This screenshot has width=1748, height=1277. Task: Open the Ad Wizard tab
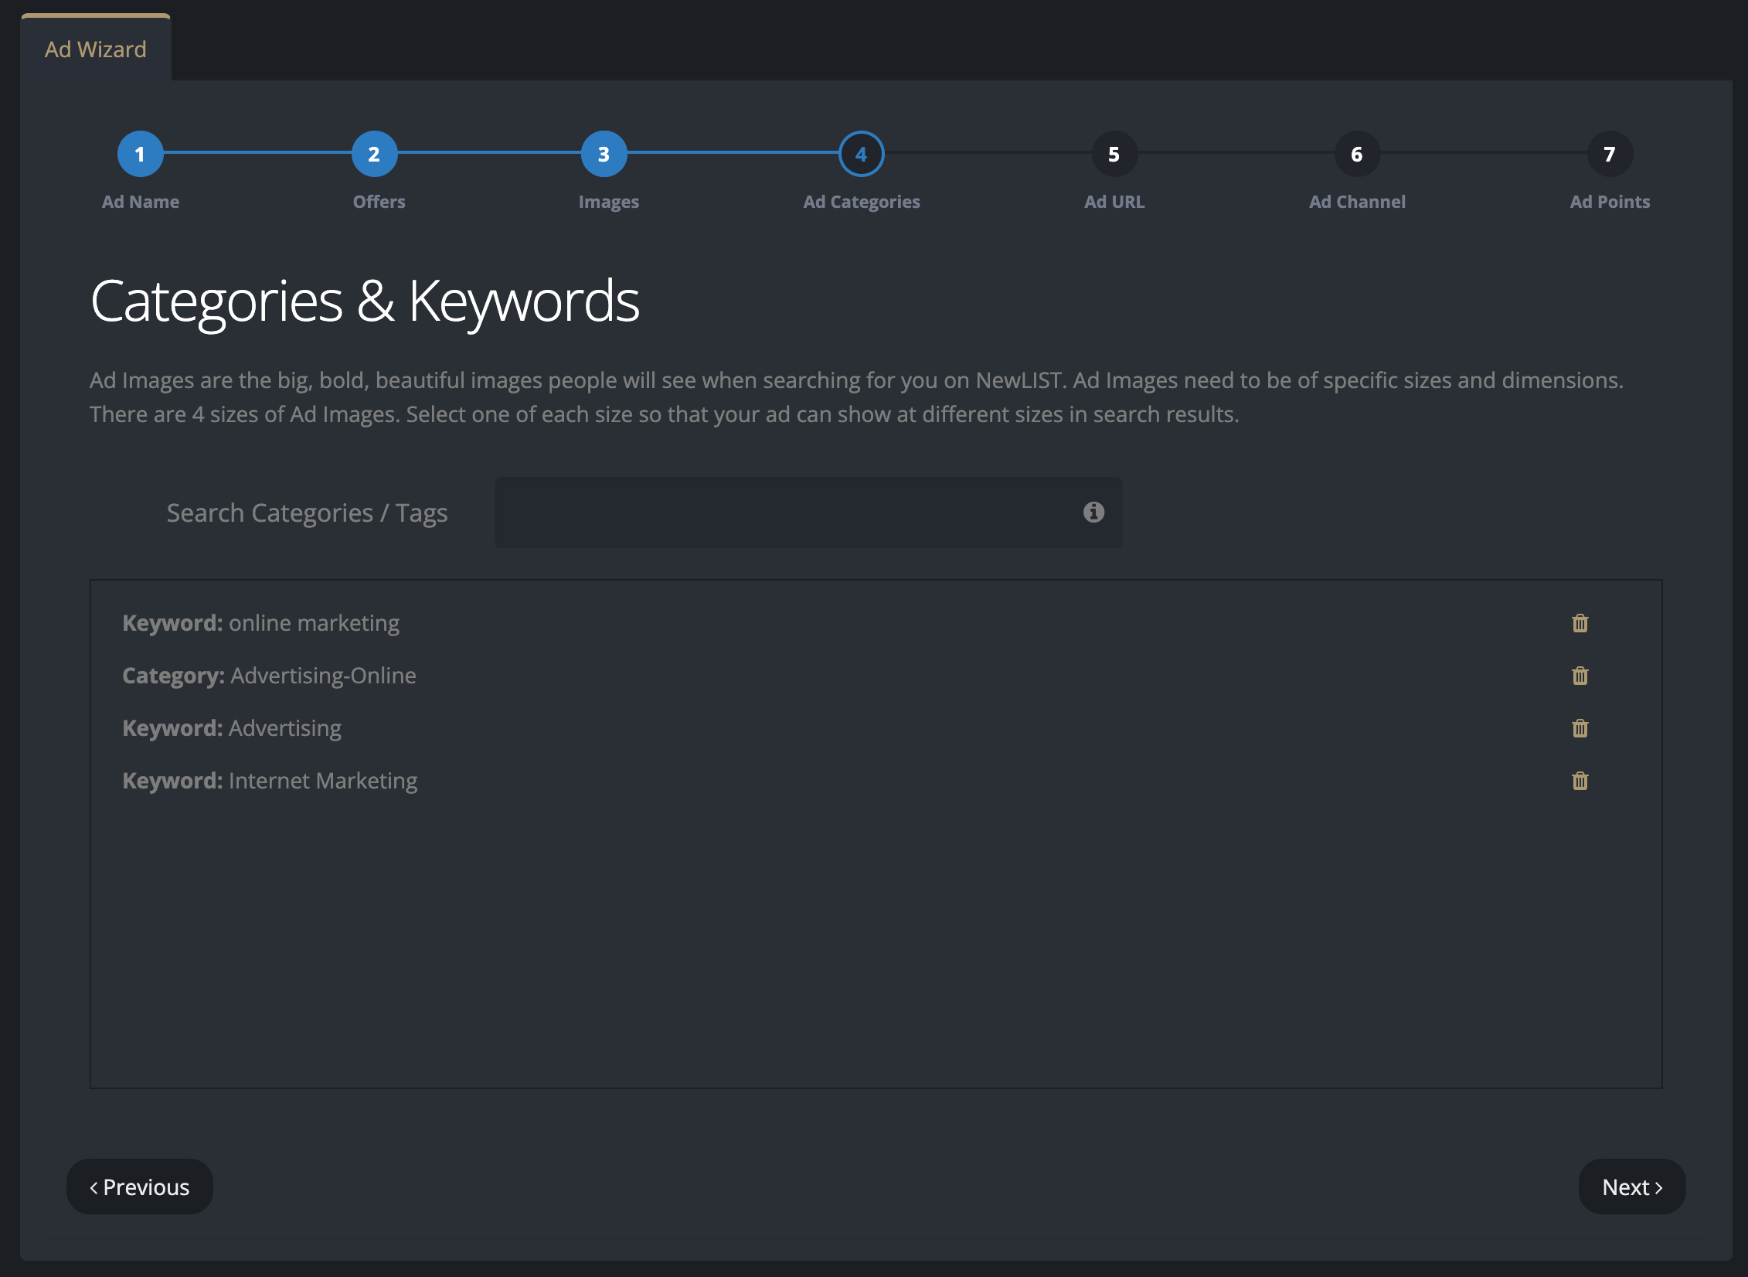click(96, 49)
